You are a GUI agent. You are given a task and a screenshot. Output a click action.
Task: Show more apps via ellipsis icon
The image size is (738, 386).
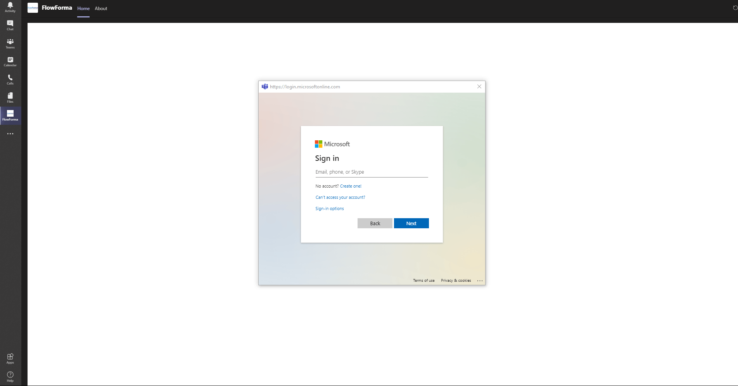coord(10,134)
